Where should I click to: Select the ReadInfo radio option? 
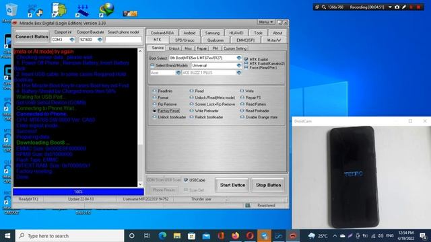[154, 91]
